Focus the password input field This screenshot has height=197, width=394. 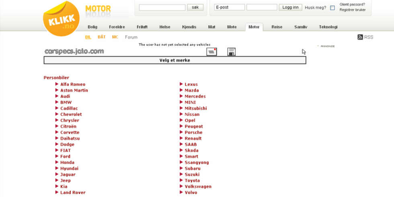262,7
